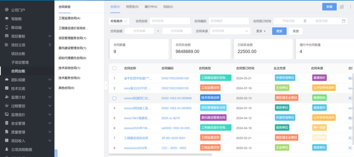Open the 公司门户 sidebar icon
The height and width of the screenshot is (157, 354).
point(7,10)
